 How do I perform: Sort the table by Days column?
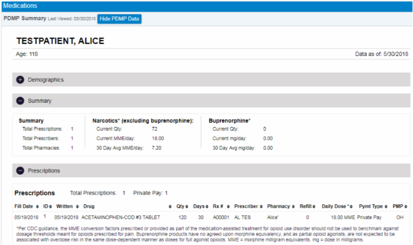pyautogui.click(x=200, y=207)
